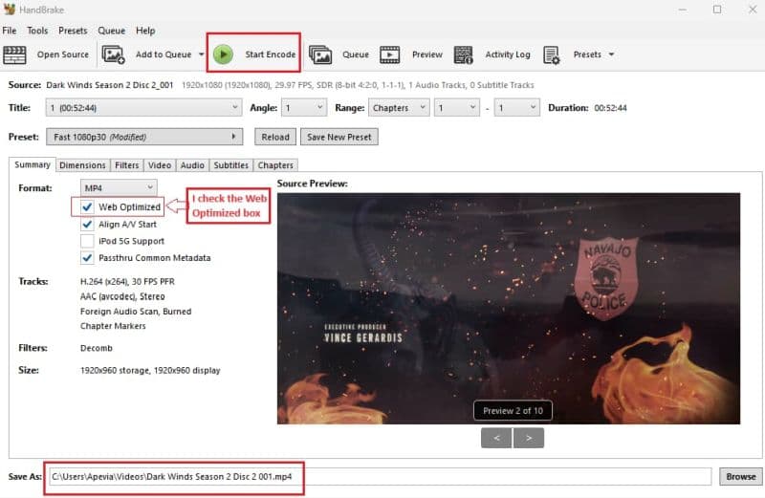Switch to the Summary tab

(33, 164)
